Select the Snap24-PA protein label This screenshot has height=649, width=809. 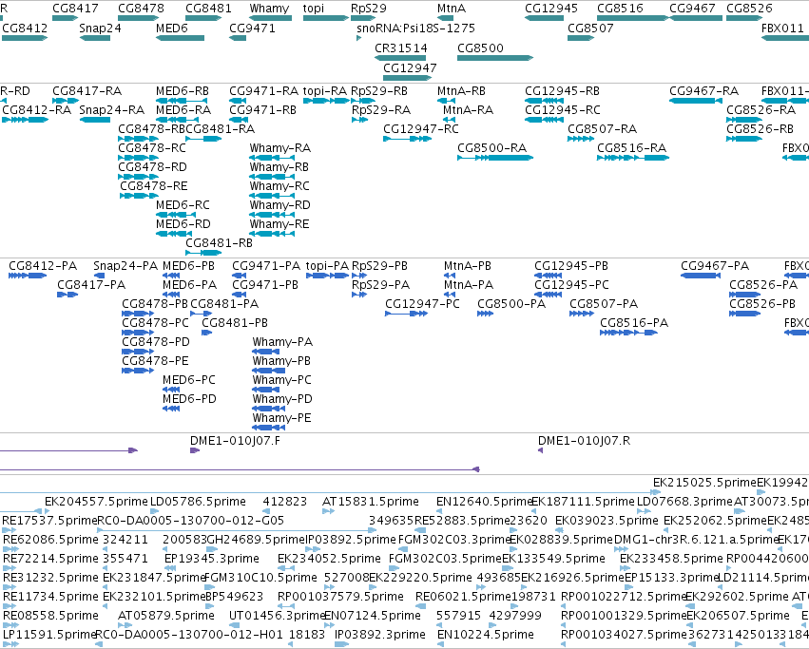(125, 266)
